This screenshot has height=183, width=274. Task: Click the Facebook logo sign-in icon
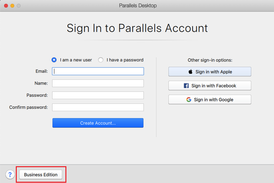(x=186, y=86)
